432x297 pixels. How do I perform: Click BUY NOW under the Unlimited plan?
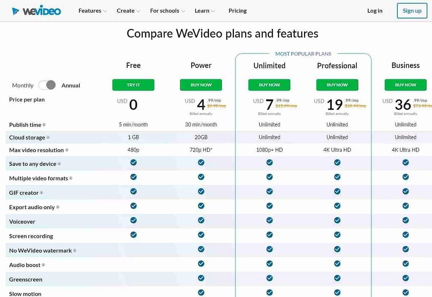(269, 85)
